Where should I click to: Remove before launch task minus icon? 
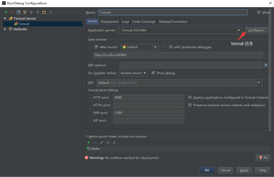[x=95, y=143]
